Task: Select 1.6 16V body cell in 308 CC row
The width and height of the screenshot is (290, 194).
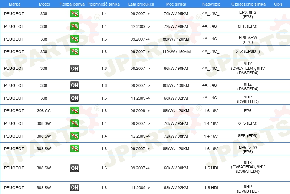Action: pos(211,111)
